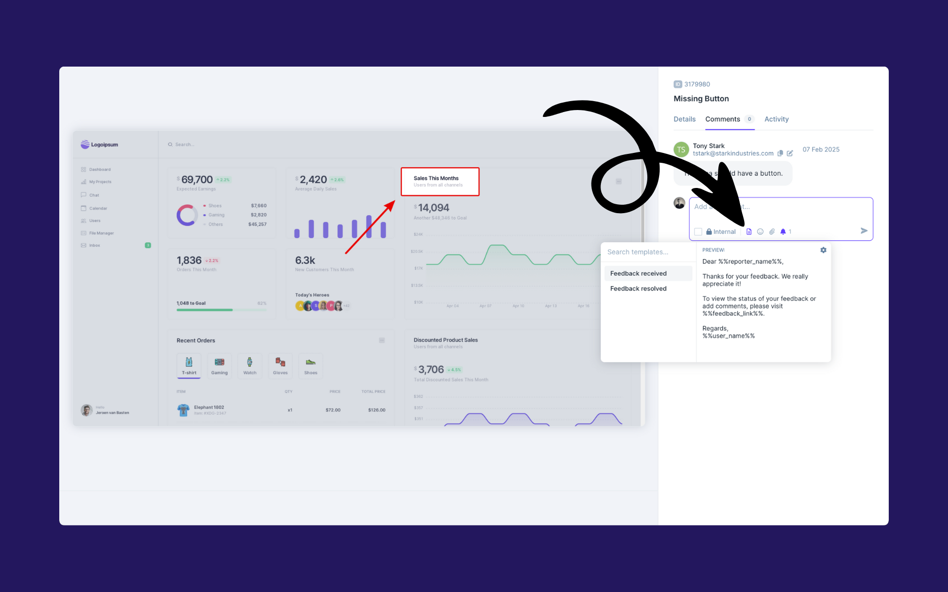The width and height of the screenshot is (948, 592).
Task: Check the internal visibility toggle on comment
Action: (x=699, y=231)
